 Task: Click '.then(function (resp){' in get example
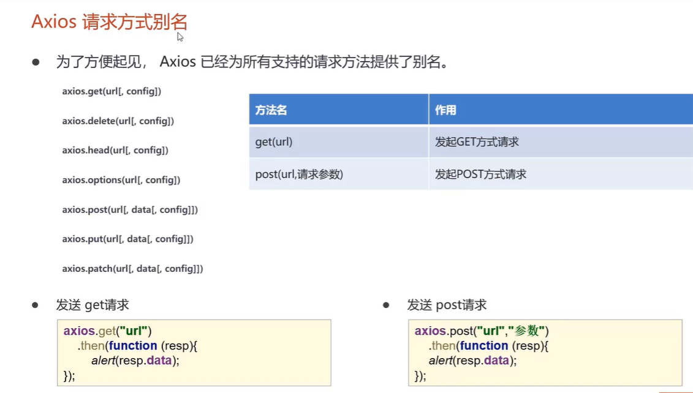(137, 346)
